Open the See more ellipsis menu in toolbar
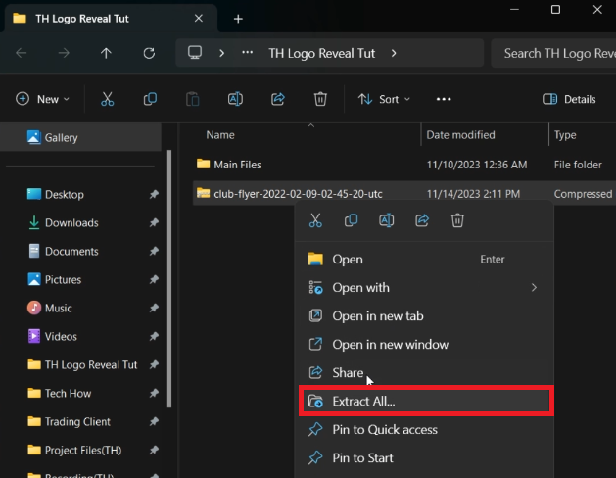The width and height of the screenshot is (616, 478). (444, 99)
